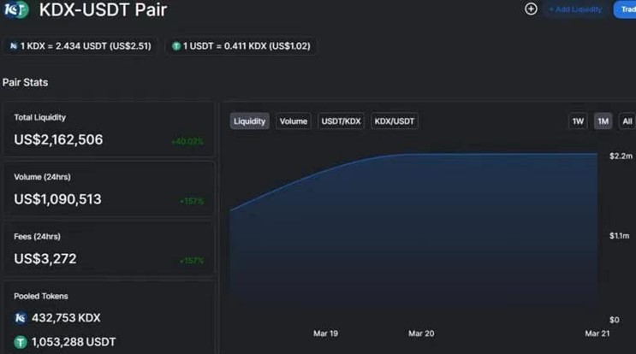
Task: Set chart range to 1W
Action: tap(578, 121)
